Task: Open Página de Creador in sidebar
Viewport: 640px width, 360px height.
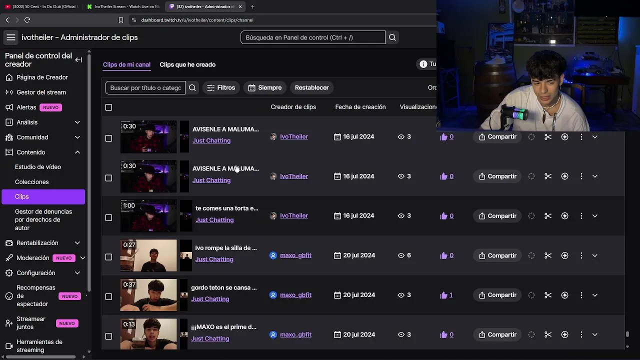Action: point(42,77)
